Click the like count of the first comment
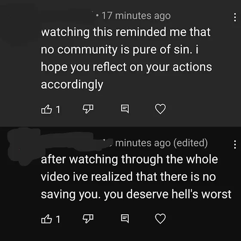The width and height of the screenshot is (241, 241). [x=58, y=110]
